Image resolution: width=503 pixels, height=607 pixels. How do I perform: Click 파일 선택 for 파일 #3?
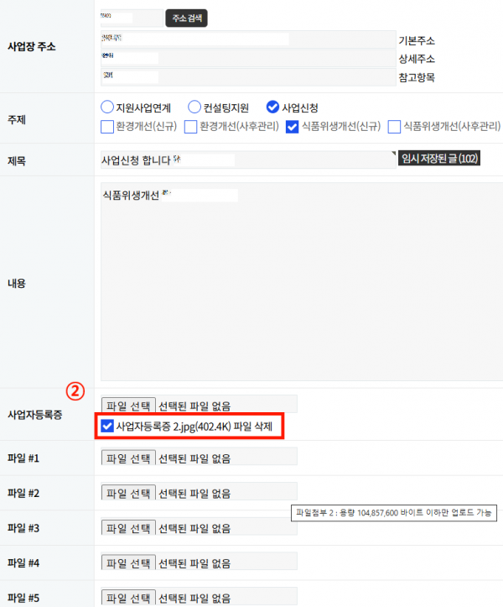click(127, 528)
